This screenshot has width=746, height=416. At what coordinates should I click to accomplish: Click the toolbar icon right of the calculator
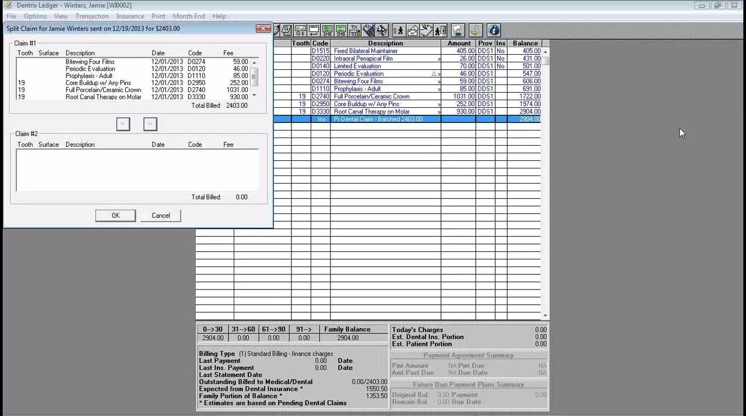point(382,30)
